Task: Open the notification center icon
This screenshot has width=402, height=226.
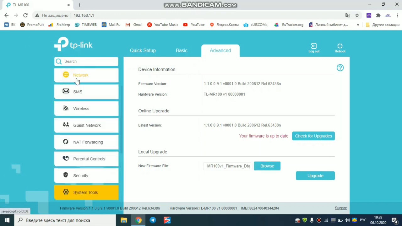Action: [x=395, y=220]
